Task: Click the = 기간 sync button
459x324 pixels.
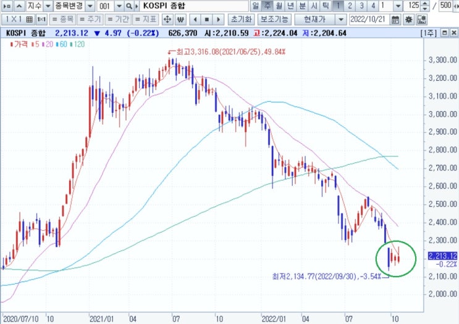Action: point(118,20)
